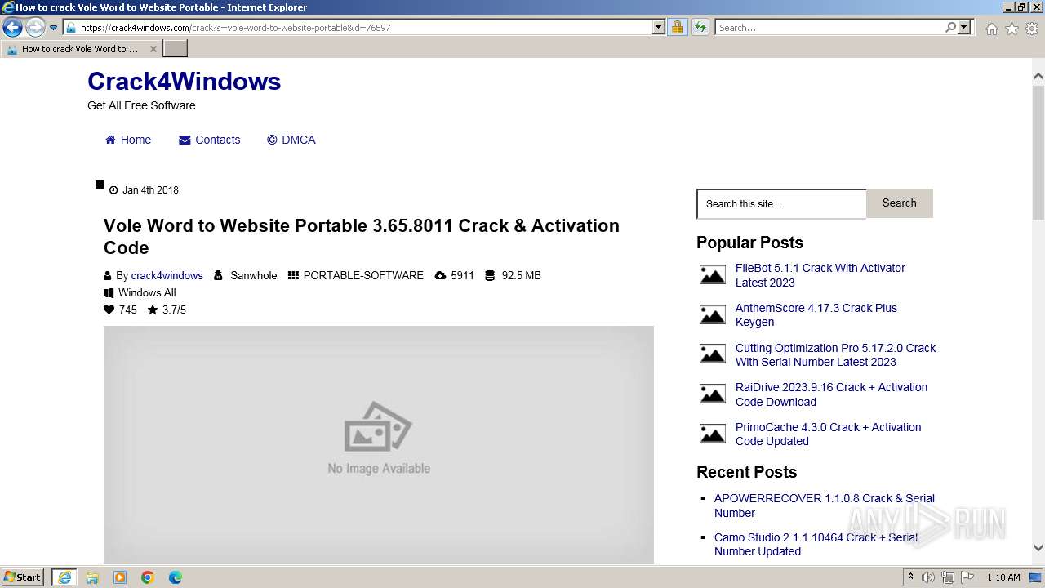Click the RaiDrive post thumbnail image
The width and height of the screenshot is (1045, 588).
tap(713, 394)
